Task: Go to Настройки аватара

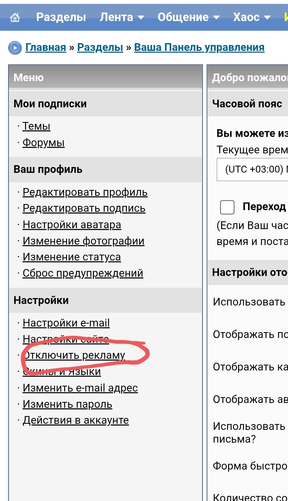Action: [72, 225]
